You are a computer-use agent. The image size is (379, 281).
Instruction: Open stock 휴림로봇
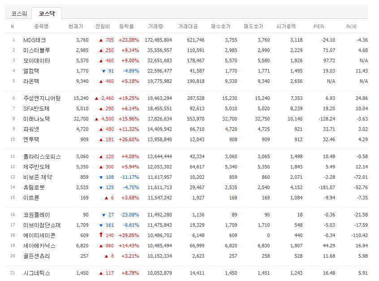pos(34,187)
